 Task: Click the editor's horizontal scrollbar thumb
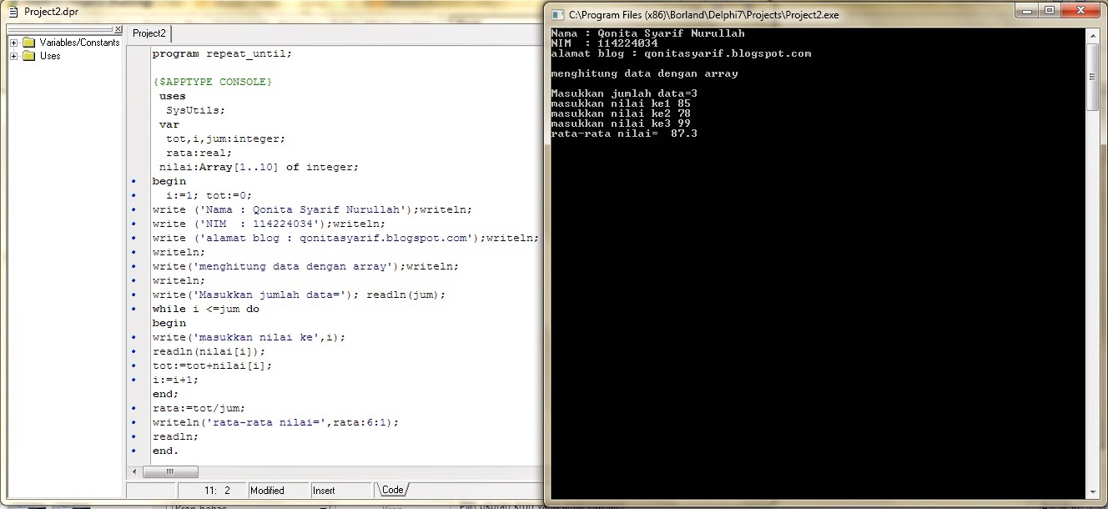[x=171, y=471]
